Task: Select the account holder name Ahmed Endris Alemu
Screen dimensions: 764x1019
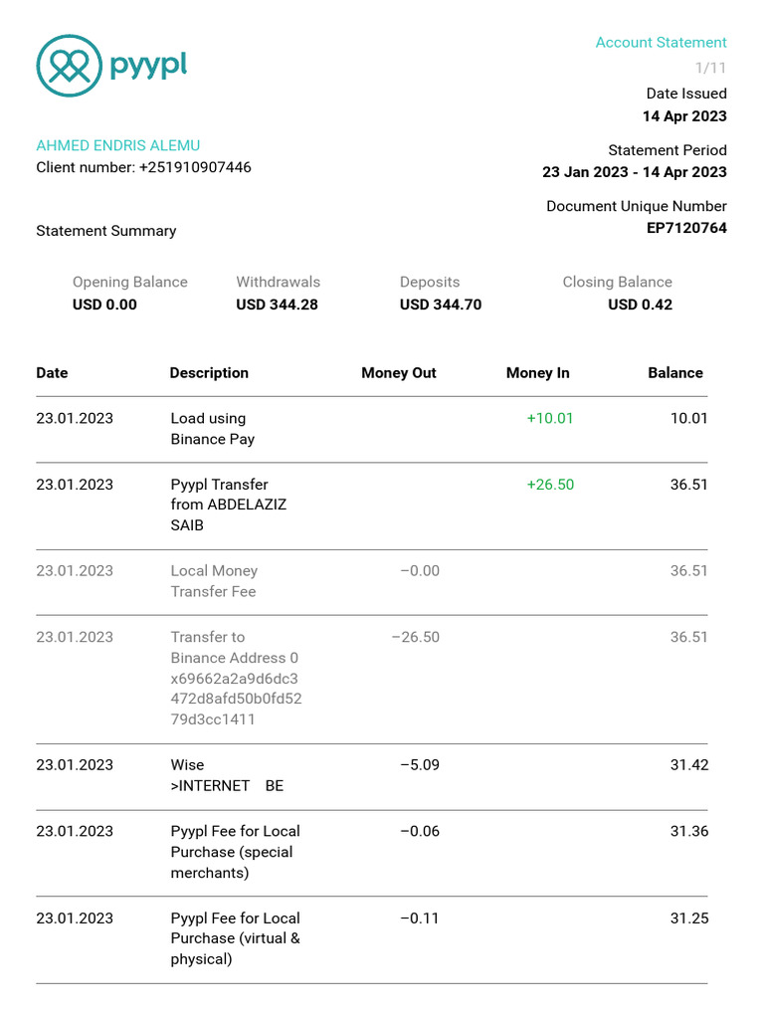Action: click(x=117, y=145)
